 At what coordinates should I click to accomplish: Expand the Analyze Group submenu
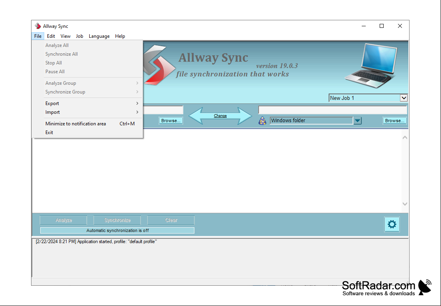pyautogui.click(x=88, y=83)
